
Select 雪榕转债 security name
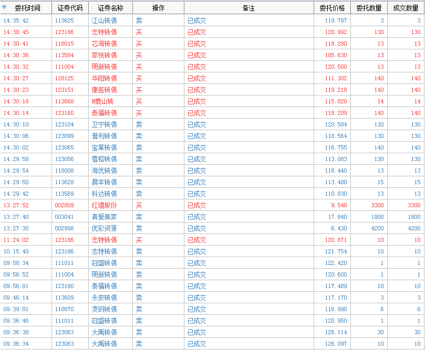click(105, 159)
